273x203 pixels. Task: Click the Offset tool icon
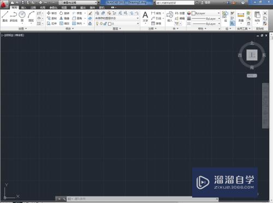[x=90, y=24]
